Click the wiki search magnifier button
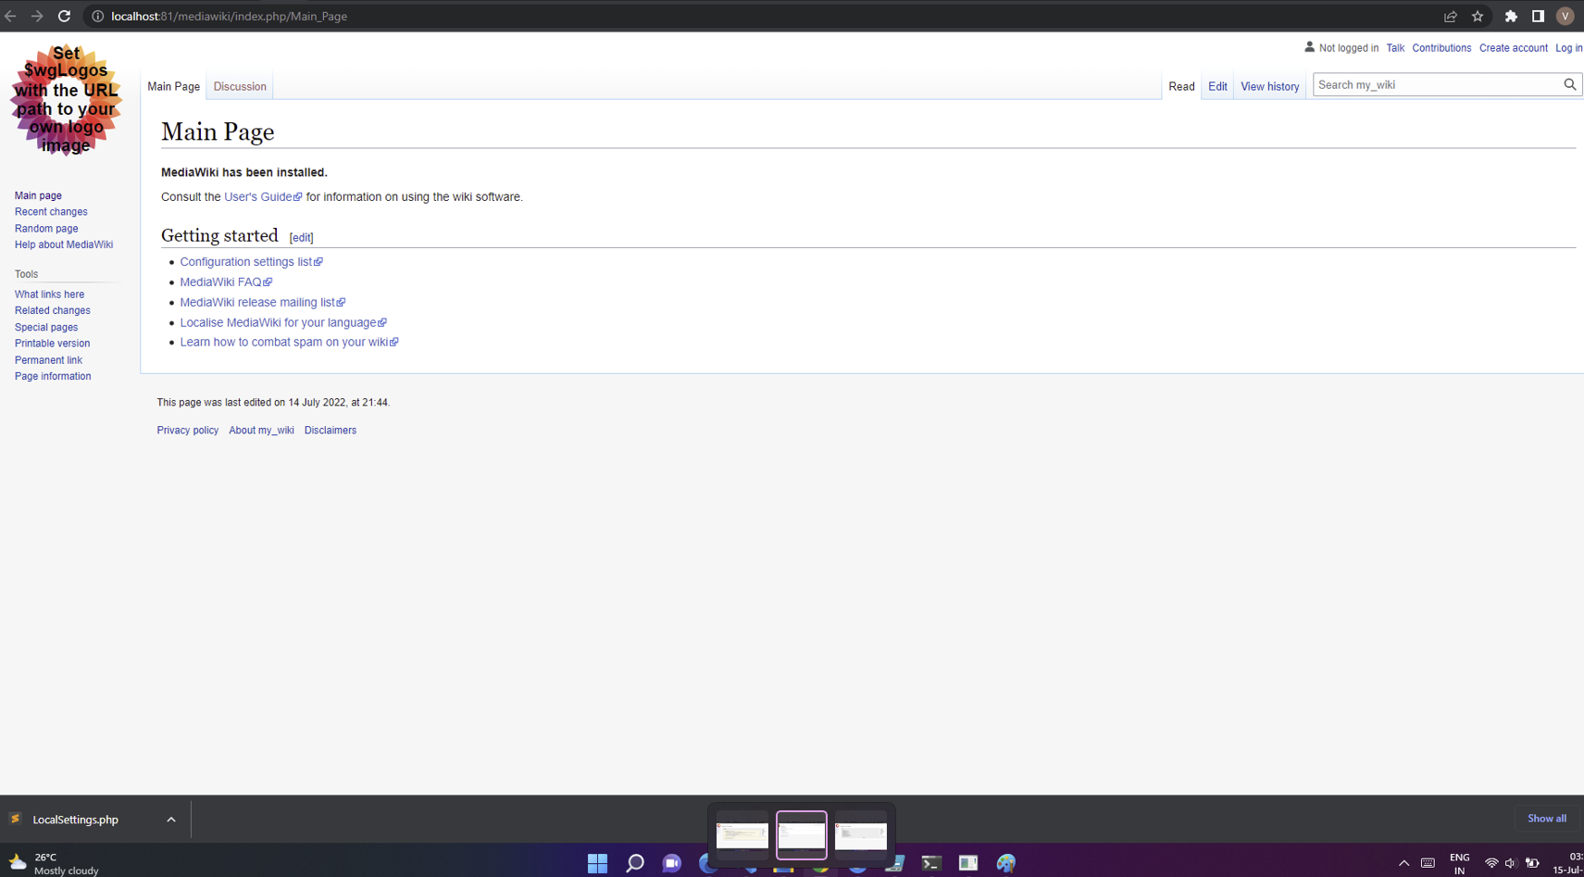This screenshot has width=1584, height=877. click(1570, 84)
